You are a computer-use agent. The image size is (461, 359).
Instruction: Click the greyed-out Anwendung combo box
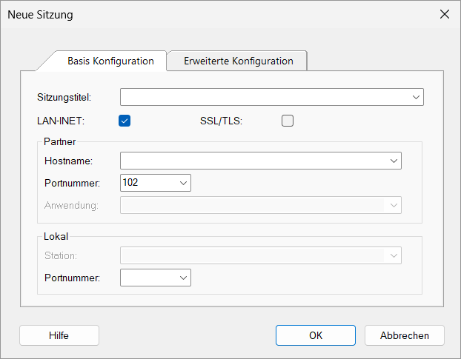point(260,204)
